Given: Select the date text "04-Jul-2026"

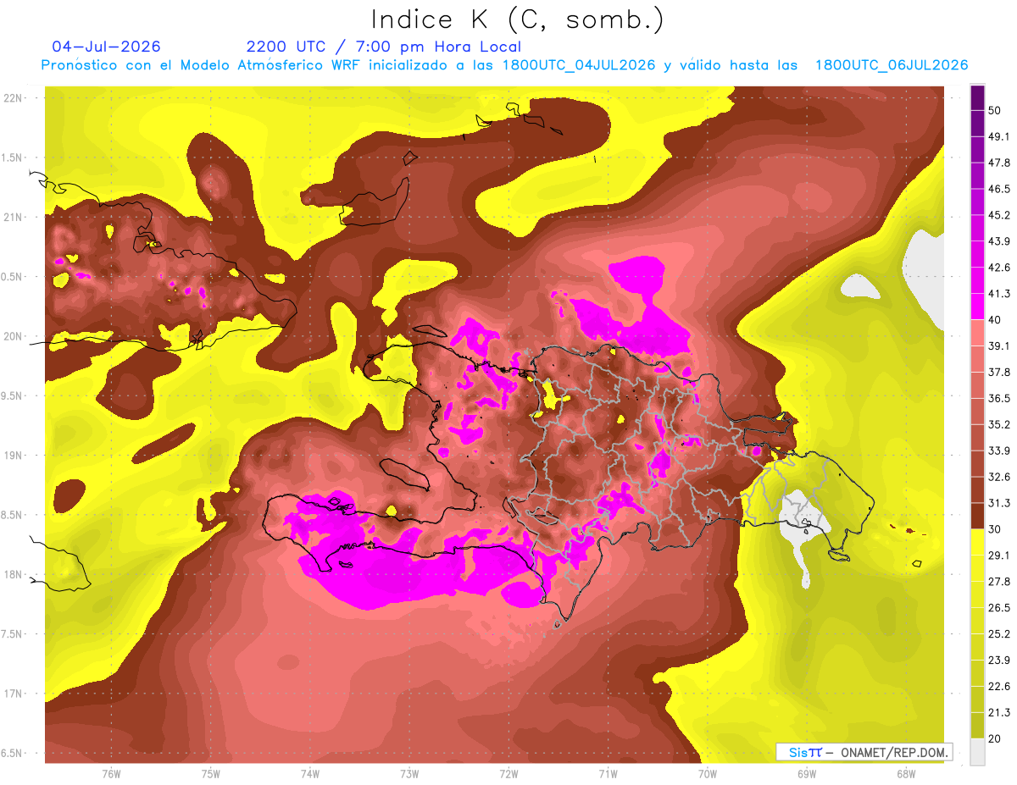Looking at the screenshot, I should [106, 47].
